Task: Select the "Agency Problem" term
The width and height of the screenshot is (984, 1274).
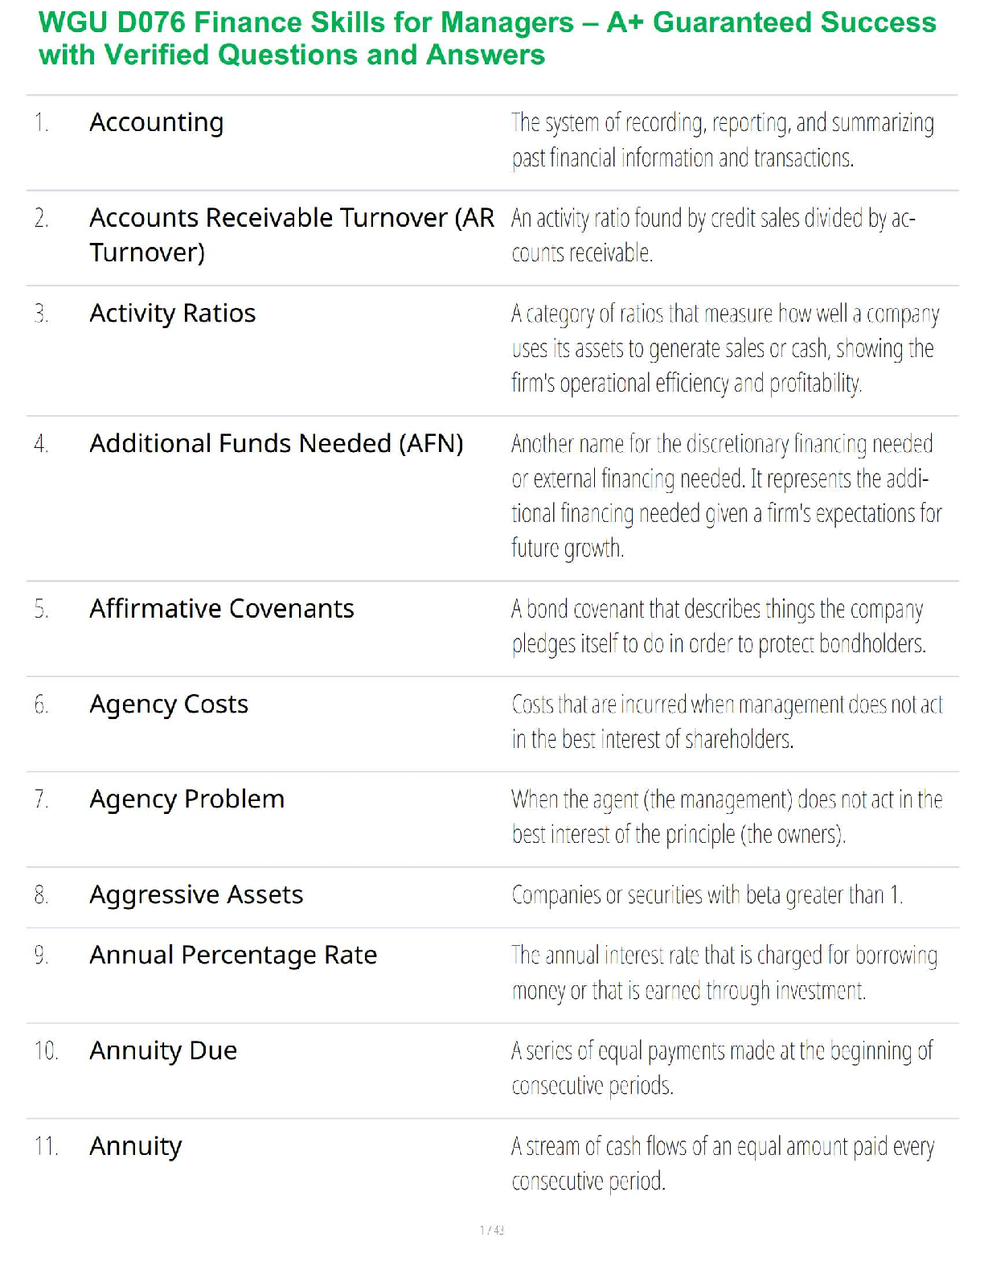Action: pos(187,799)
